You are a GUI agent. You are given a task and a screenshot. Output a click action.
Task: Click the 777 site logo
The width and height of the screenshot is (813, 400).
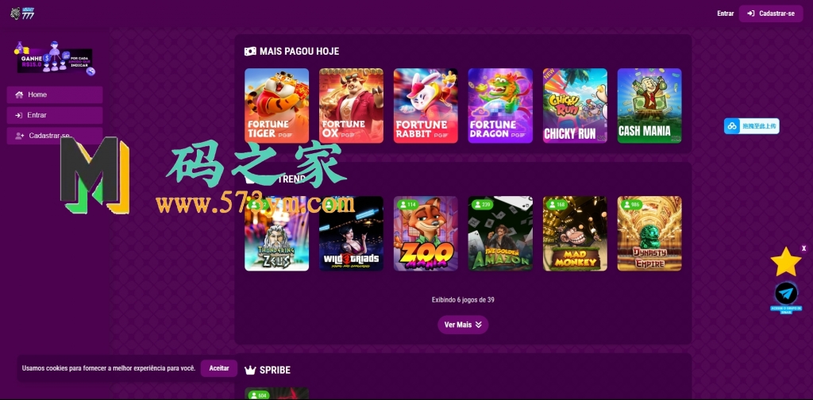pos(21,13)
